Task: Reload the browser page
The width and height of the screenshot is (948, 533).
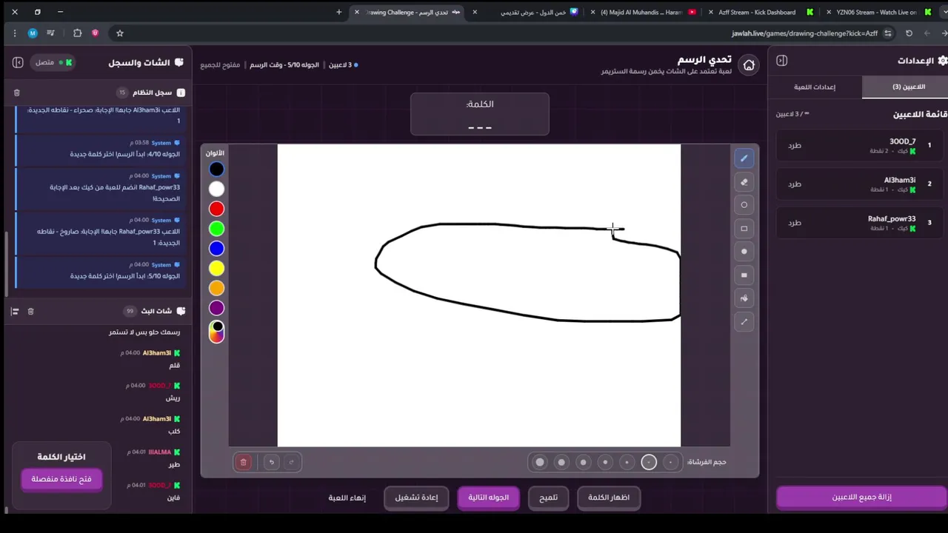Action: 909,33
